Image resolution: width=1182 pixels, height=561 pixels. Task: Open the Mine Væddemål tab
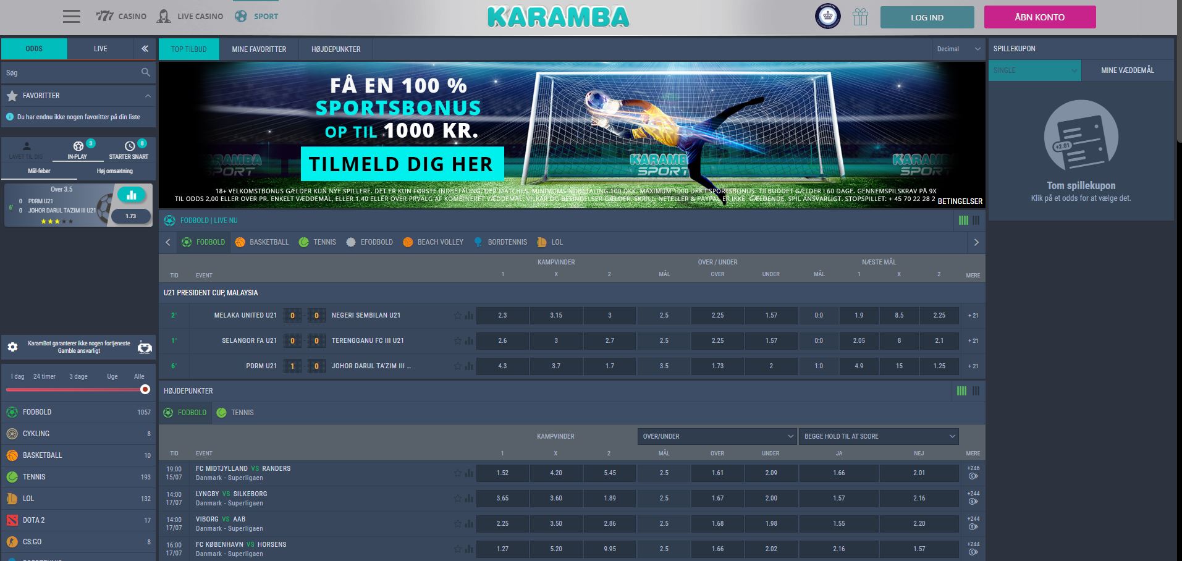coord(1128,70)
